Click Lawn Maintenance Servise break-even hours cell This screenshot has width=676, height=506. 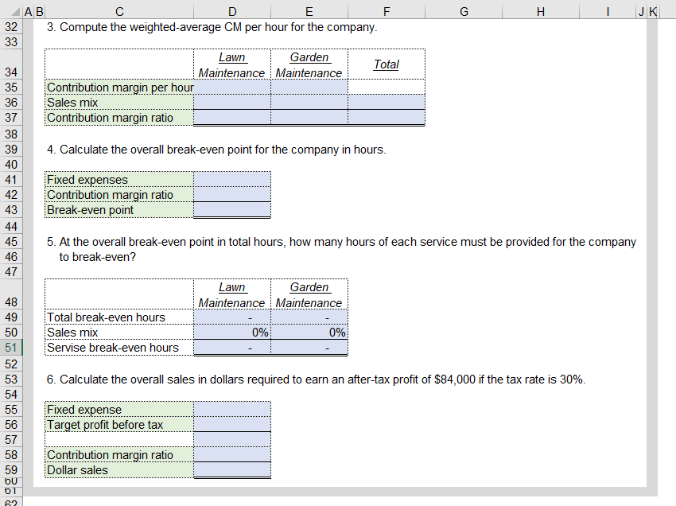pos(232,347)
